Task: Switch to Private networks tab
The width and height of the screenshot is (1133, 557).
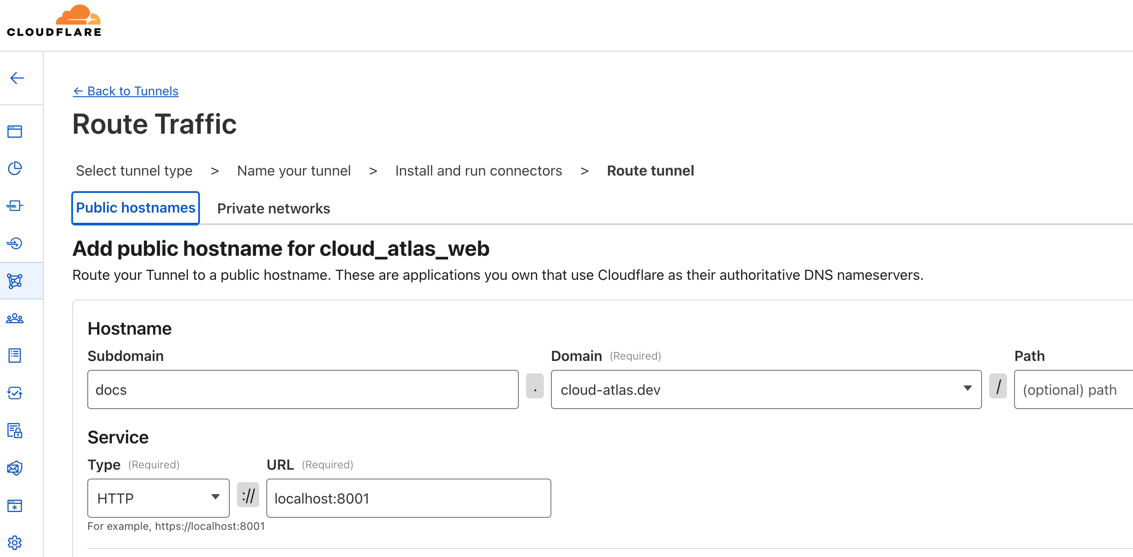Action: tap(273, 209)
